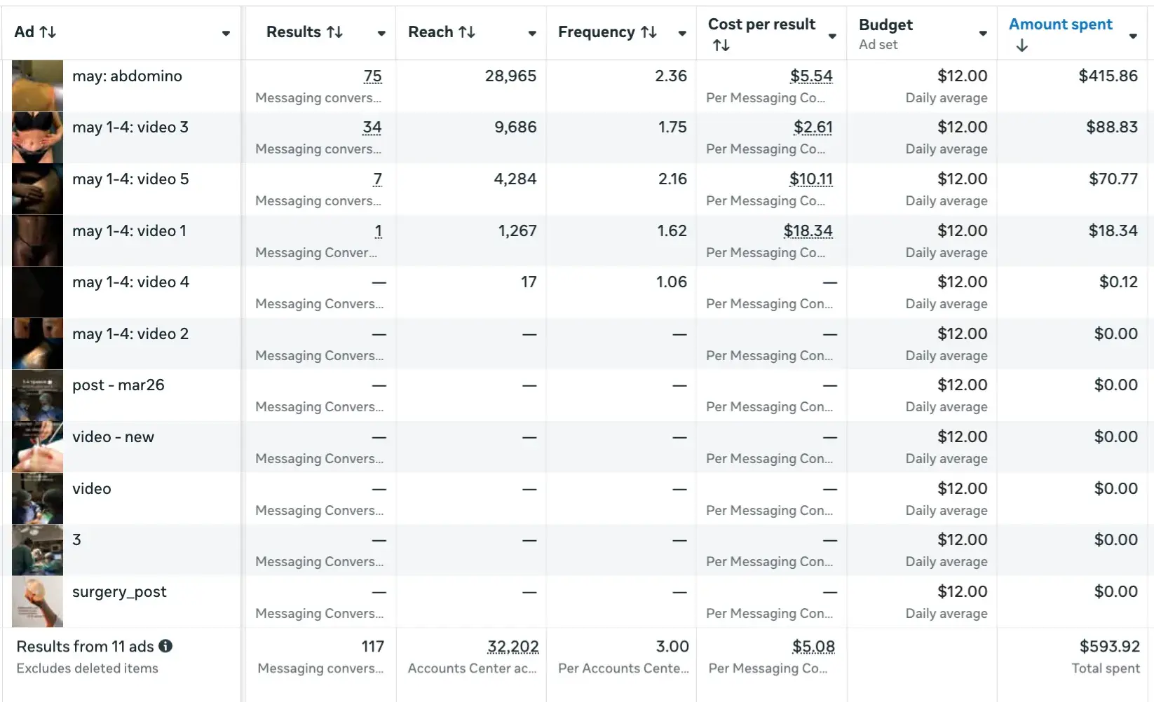Click the $2.61 cost per result link

(x=813, y=128)
